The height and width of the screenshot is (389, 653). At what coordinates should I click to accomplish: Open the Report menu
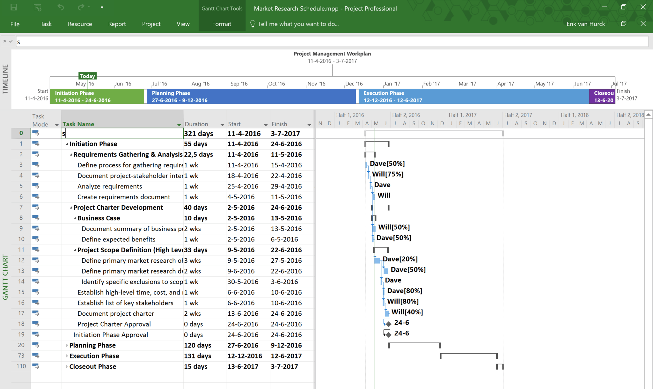(116, 24)
